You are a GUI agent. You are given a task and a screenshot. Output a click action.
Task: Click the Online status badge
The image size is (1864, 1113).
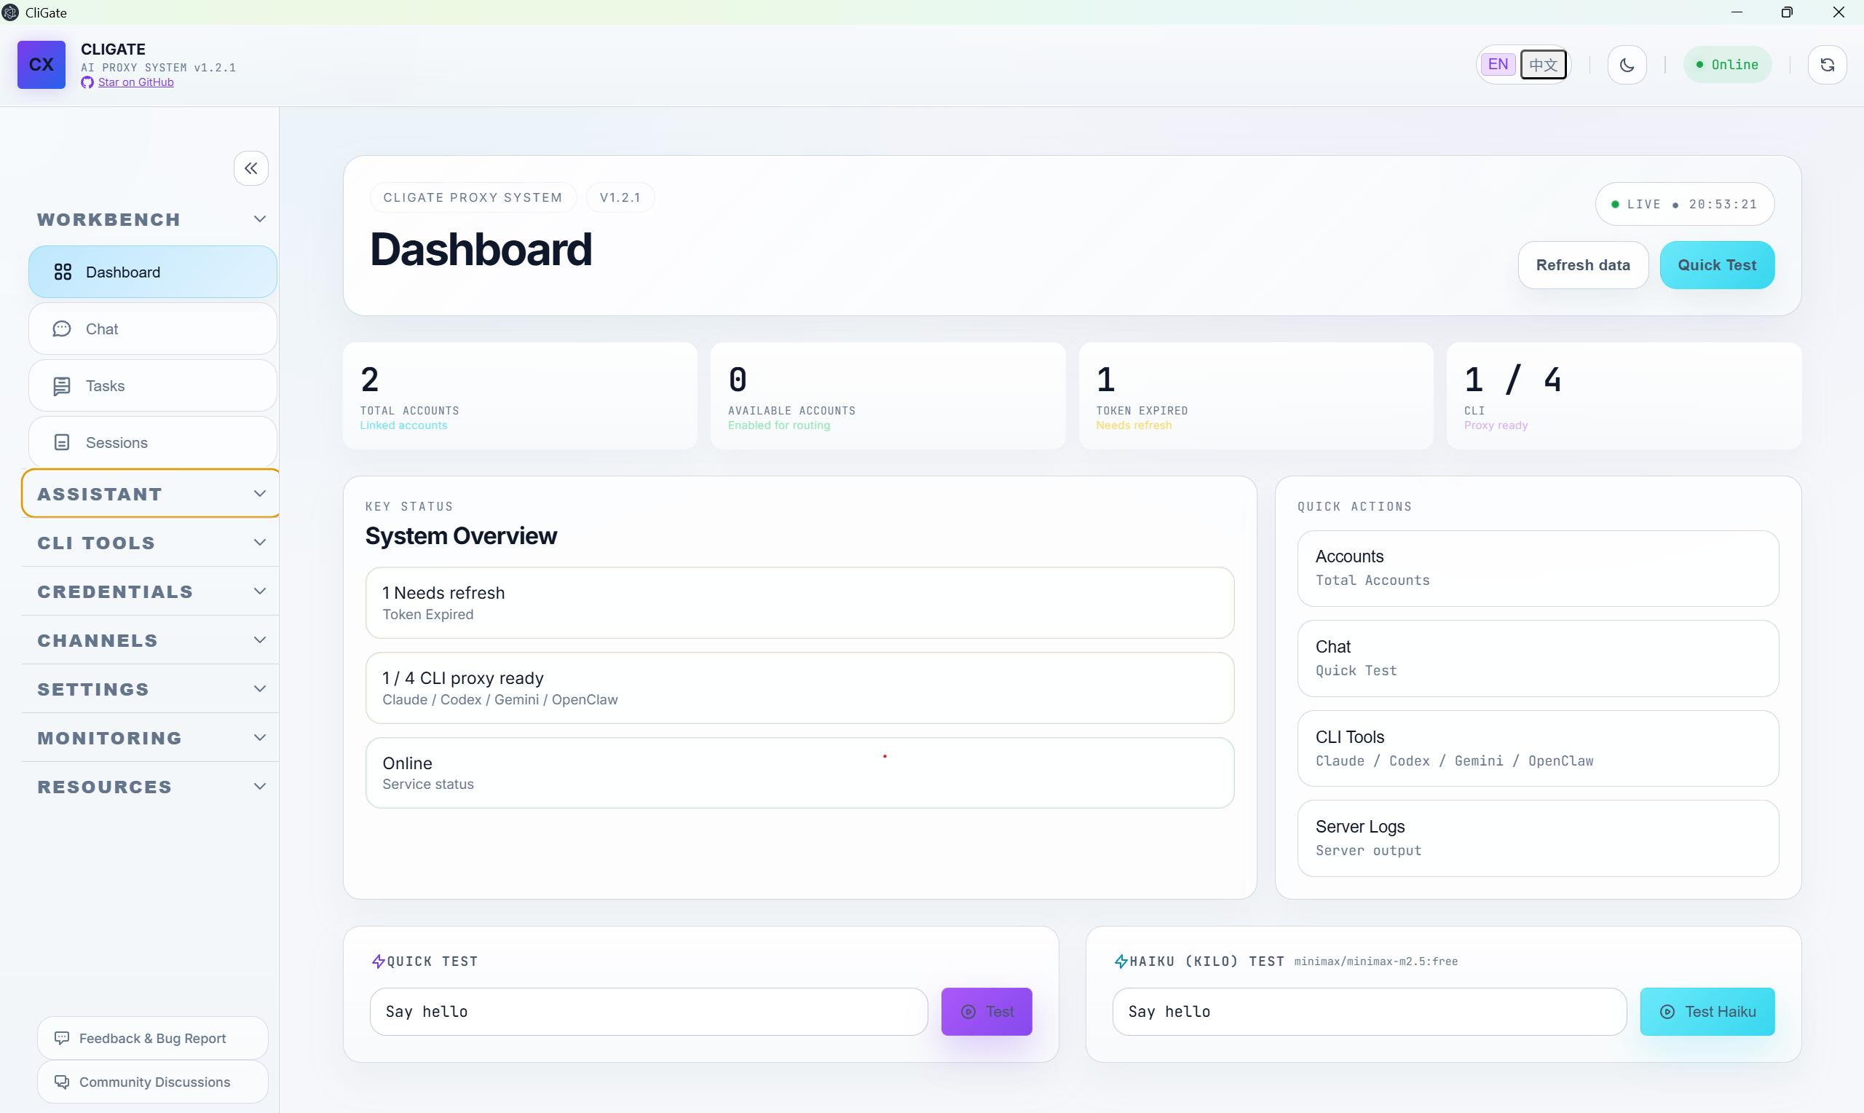coord(1727,66)
